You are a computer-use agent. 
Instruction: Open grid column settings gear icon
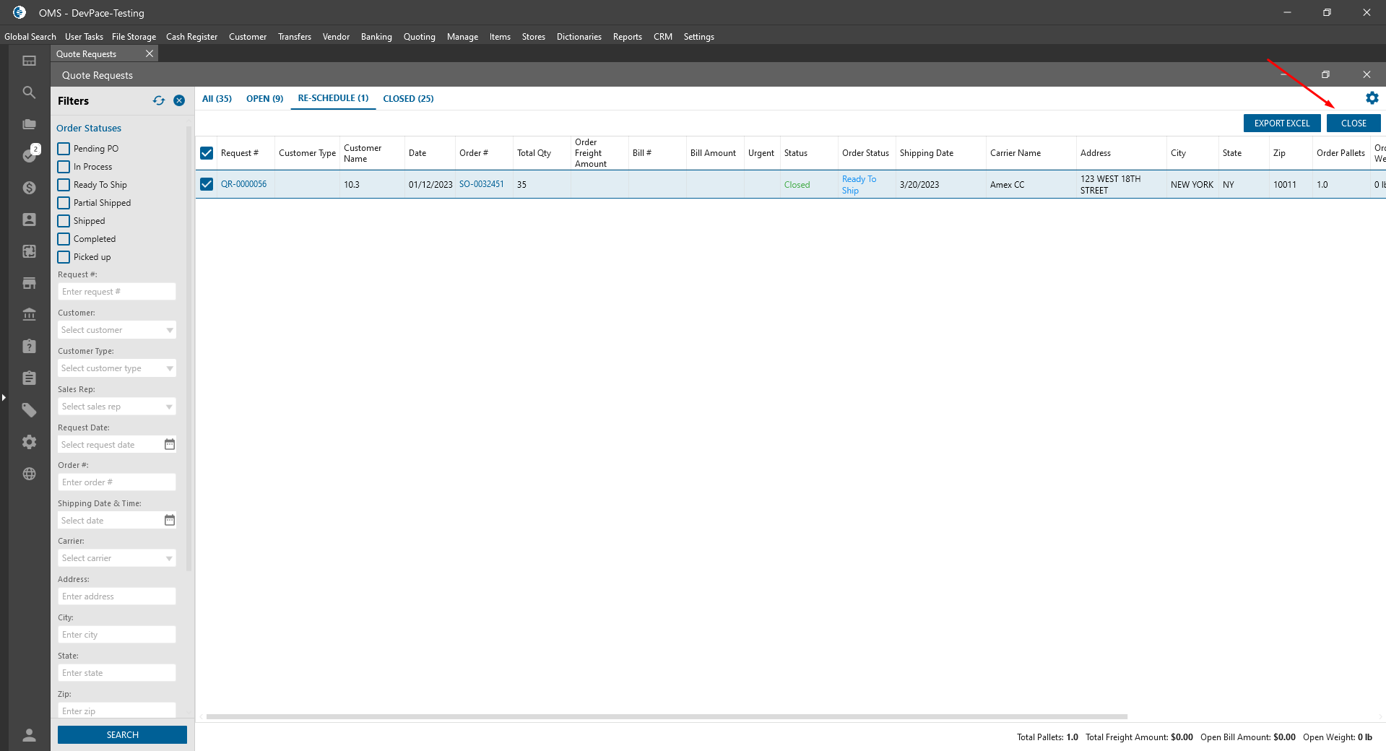[1372, 97]
